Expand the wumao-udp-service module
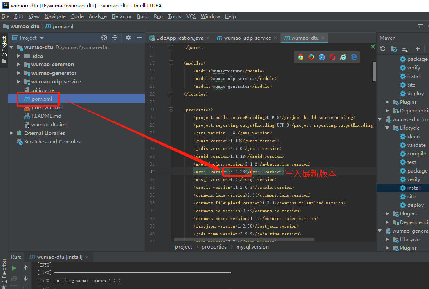This screenshot has width=429, height=289. (x=18, y=81)
